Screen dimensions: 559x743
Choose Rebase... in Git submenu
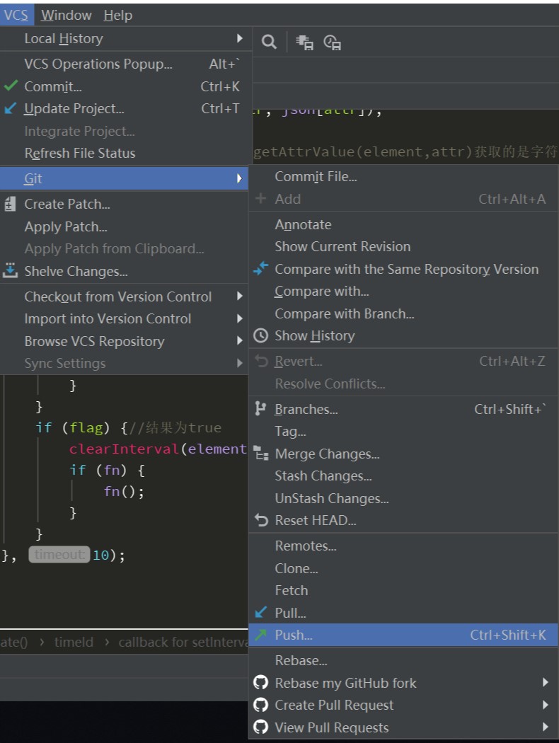click(x=403, y=660)
